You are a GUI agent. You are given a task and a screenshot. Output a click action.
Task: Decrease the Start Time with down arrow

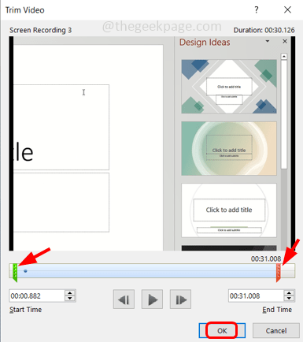70,299
